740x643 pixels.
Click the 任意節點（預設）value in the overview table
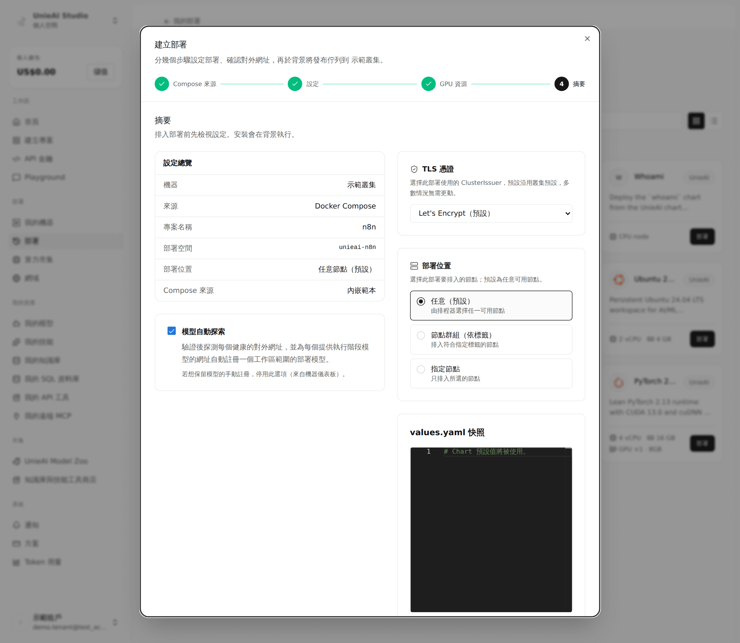click(347, 270)
